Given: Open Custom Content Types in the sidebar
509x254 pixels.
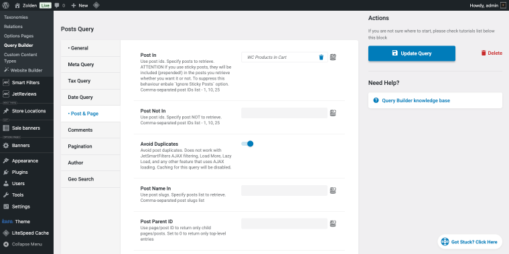Looking at the screenshot, I should click(x=21, y=57).
